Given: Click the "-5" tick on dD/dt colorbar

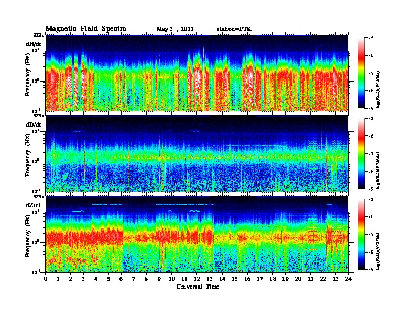Looking at the screenshot, I should pos(372,119).
